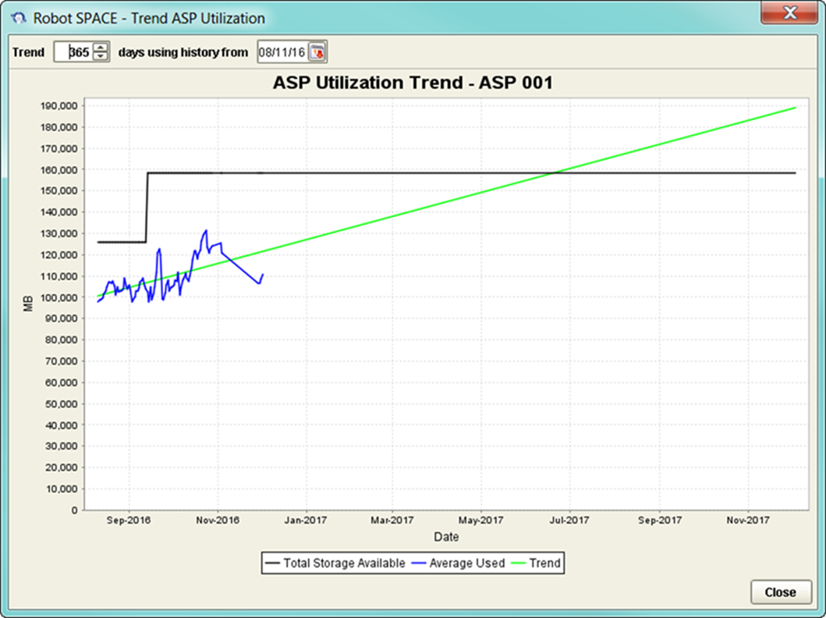
Task: Click the green Trend legend entry
Action: tap(536, 563)
